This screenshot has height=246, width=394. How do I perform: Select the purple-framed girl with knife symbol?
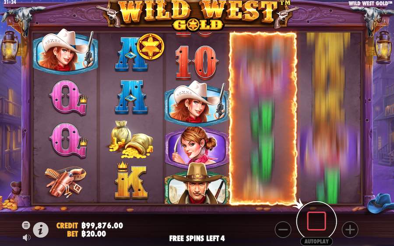coord(197,147)
